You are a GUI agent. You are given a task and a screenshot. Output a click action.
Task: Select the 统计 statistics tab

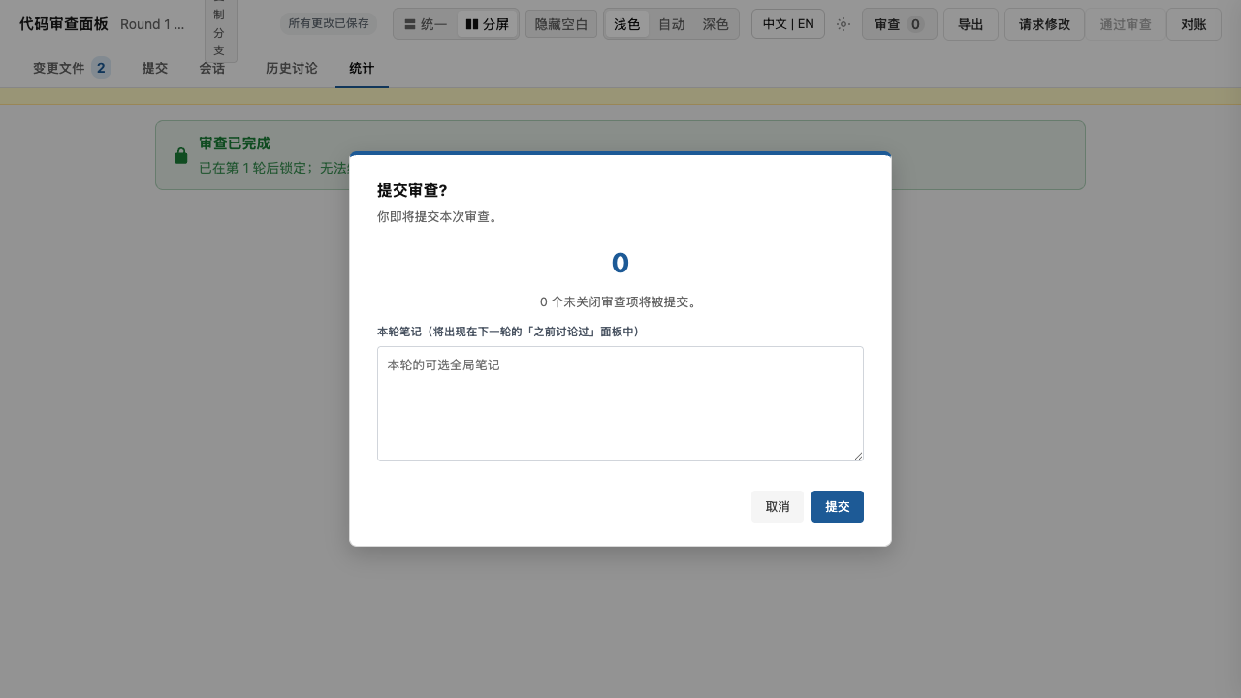(362, 68)
